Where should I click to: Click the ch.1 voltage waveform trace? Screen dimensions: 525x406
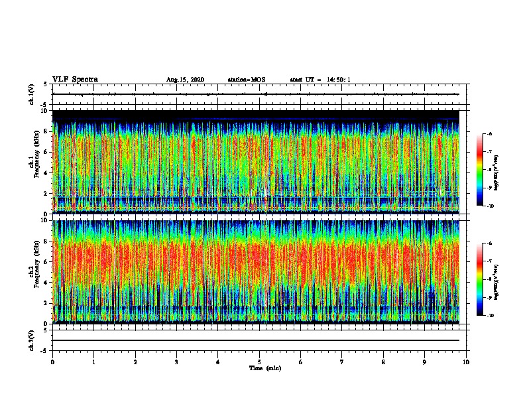[x=256, y=94]
